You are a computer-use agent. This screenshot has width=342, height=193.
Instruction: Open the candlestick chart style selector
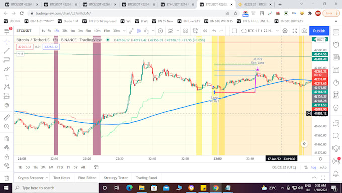pos(139,31)
